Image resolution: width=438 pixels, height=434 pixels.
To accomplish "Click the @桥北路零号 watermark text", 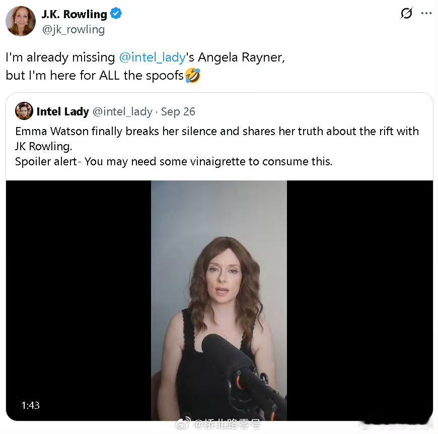I will tap(227, 424).
